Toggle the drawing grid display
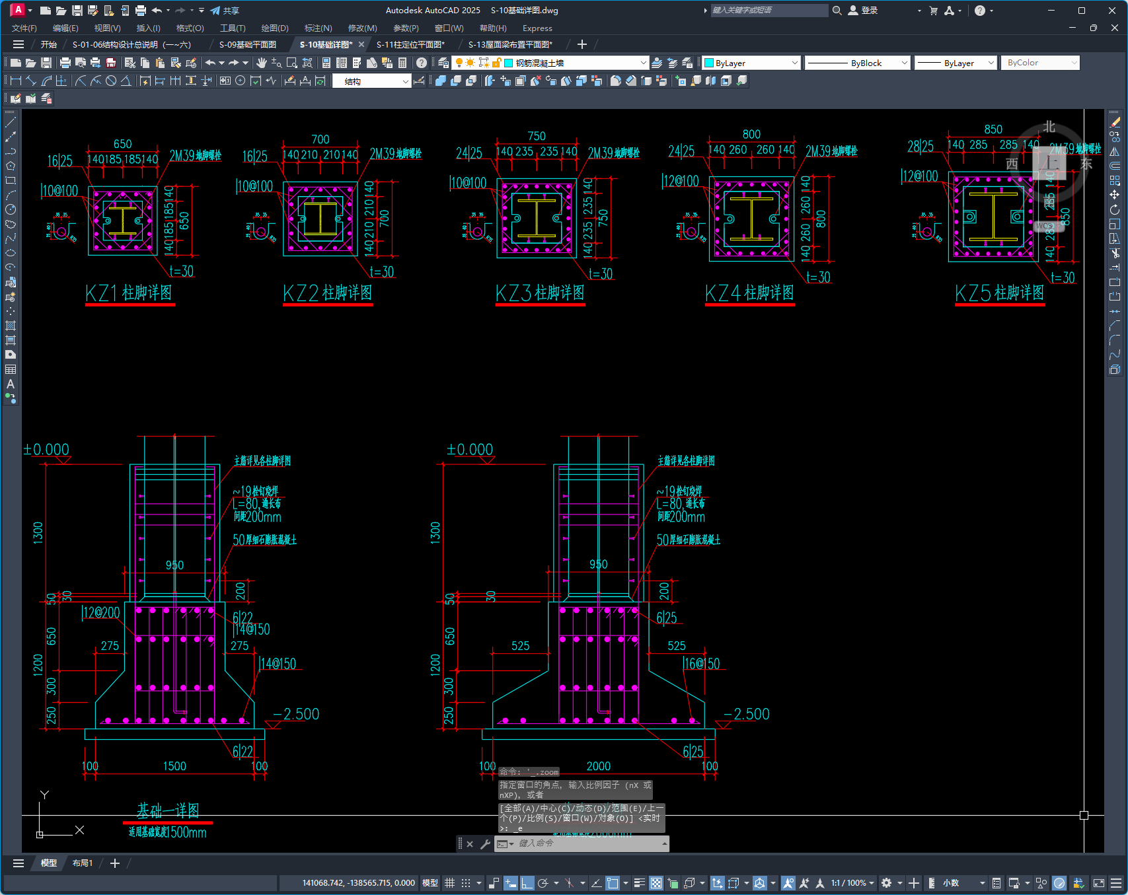The width and height of the screenshot is (1128, 895). click(449, 882)
